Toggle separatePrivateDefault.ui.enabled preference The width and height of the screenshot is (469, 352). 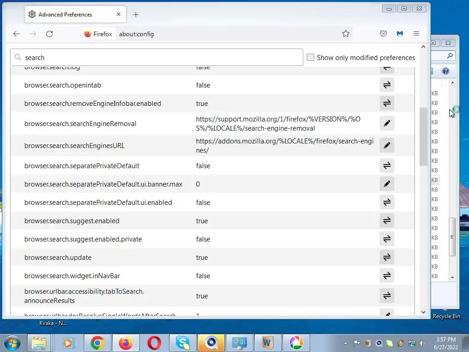click(387, 202)
